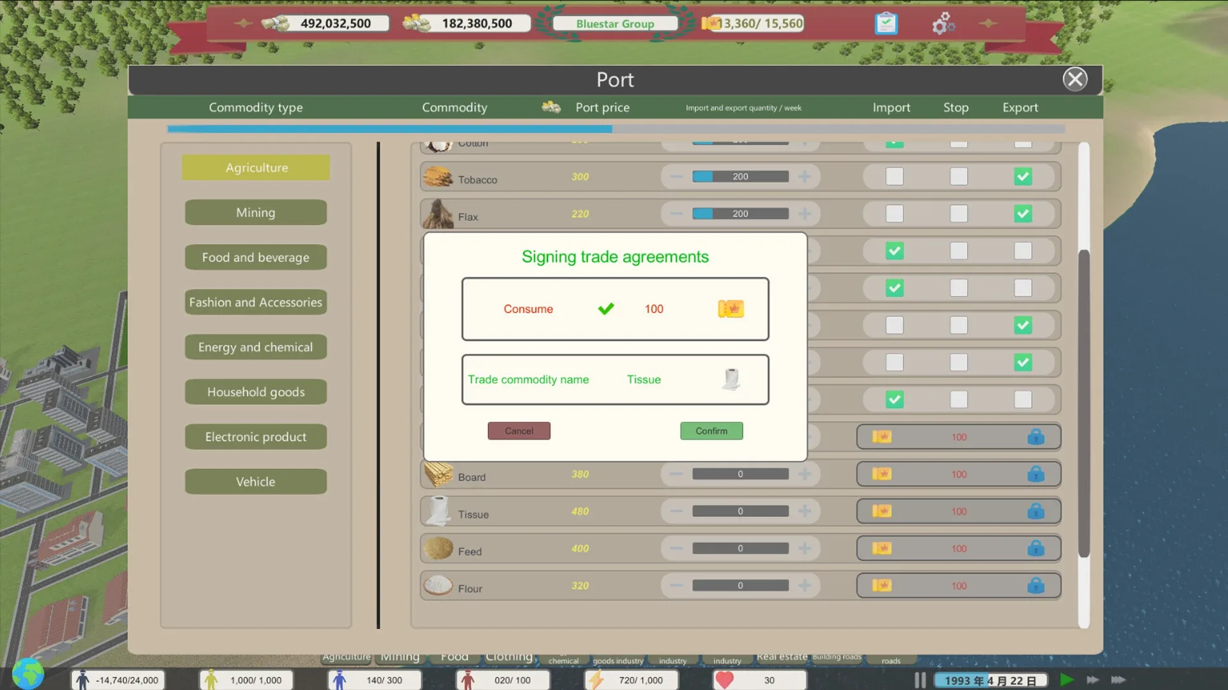The image size is (1228, 690).
Task: Click the globe world map icon
Action: click(x=28, y=675)
